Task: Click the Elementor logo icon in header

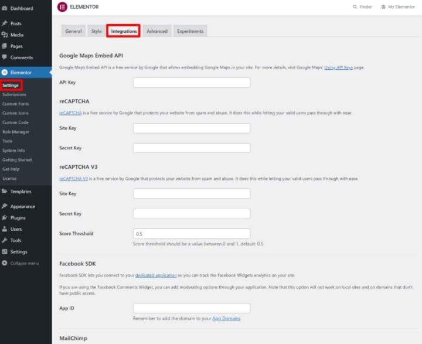Action: click(62, 7)
